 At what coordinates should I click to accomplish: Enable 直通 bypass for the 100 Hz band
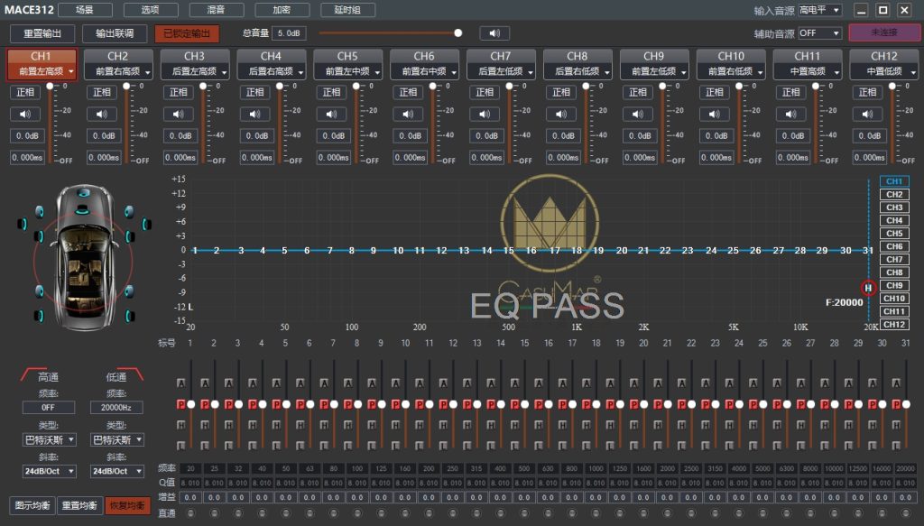tap(357, 513)
